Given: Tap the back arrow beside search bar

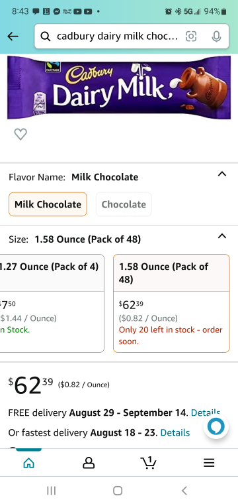Looking at the screenshot, I should point(13,36).
